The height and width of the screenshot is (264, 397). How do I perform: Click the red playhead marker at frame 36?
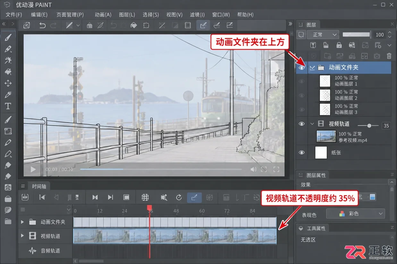click(x=149, y=208)
